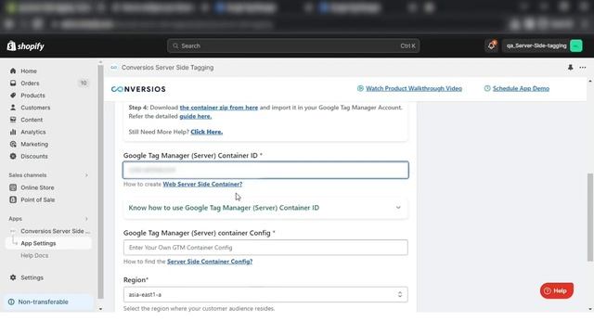The image size is (594, 334).
Task: Click the Non-transferable info icon
Action: [x=11, y=302]
